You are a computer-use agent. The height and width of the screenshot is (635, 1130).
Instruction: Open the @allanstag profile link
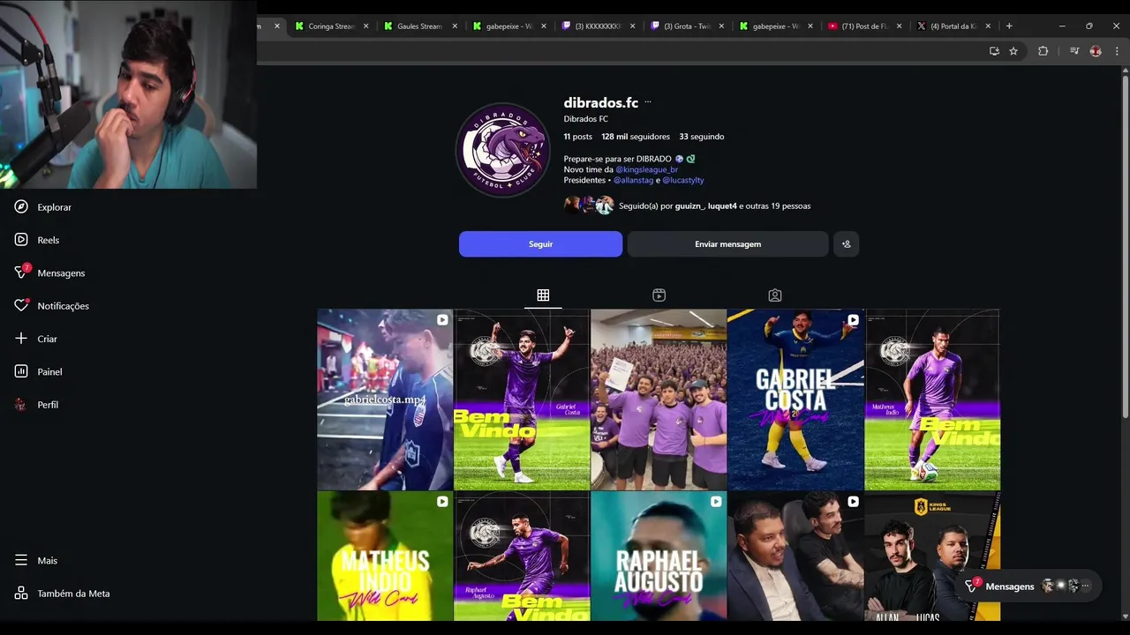(633, 180)
